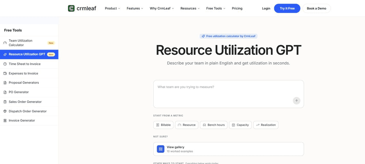Click the Try It Free button
This screenshot has width=365, height=164.
[x=287, y=9]
